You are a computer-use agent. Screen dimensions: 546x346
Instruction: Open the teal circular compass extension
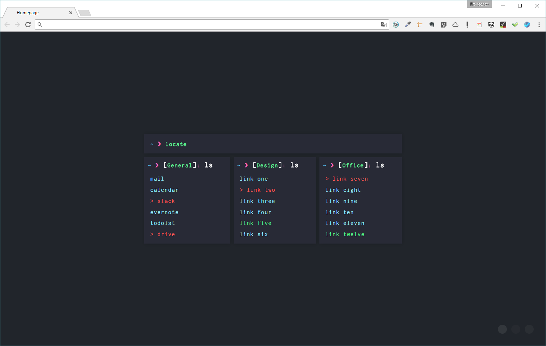(x=396, y=25)
